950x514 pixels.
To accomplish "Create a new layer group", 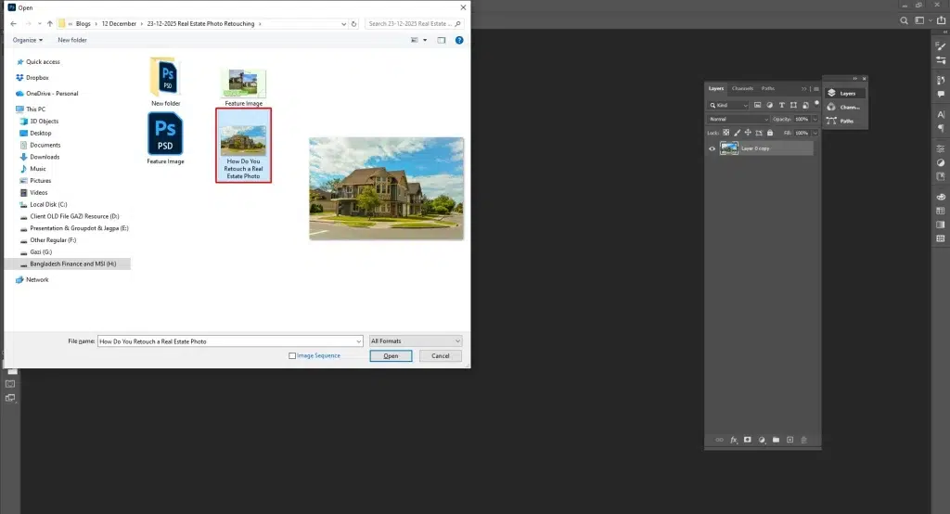I will [x=776, y=440].
